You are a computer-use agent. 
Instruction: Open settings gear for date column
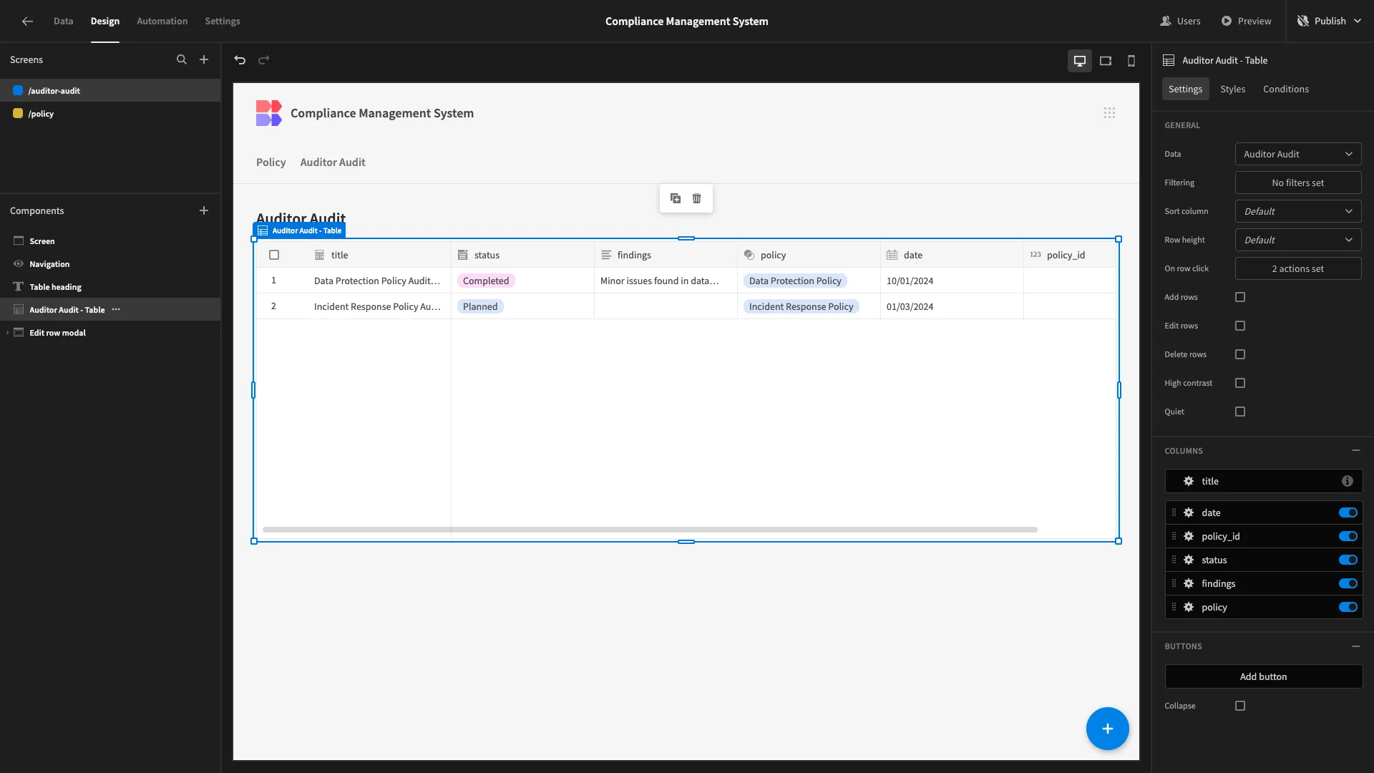1189,512
